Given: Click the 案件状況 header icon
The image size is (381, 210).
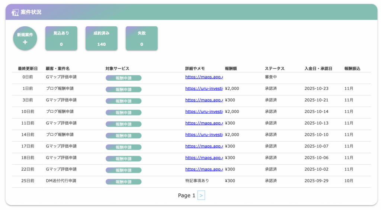Looking at the screenshot, I should (x=15, y=12).
